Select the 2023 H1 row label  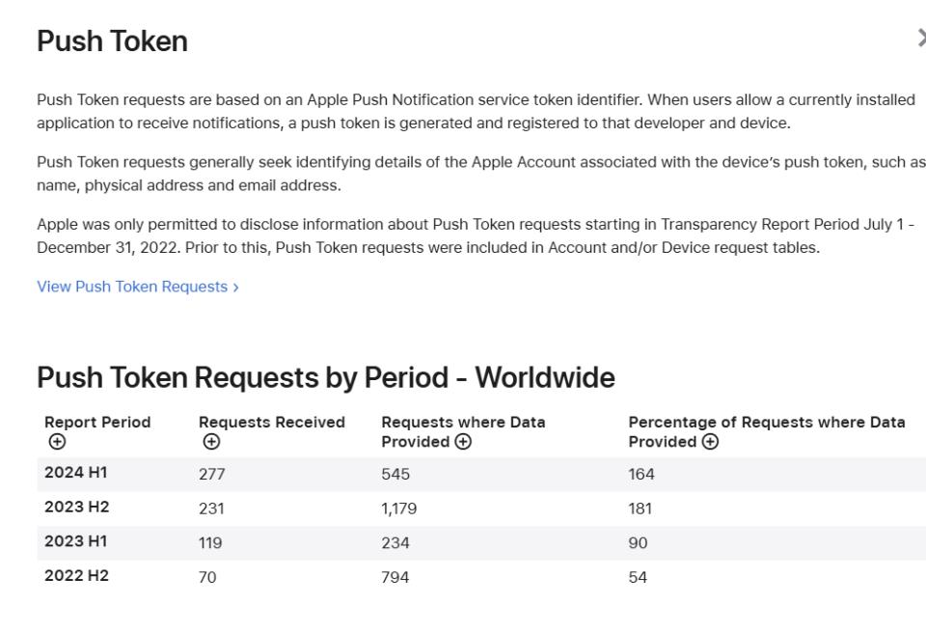tap(75, 541)
